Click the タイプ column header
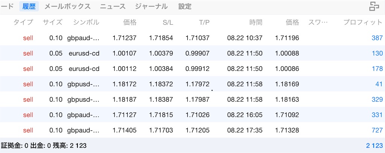The height and width of the screenshot is (153, 385). pyautogui.click(x=23, y=22)
